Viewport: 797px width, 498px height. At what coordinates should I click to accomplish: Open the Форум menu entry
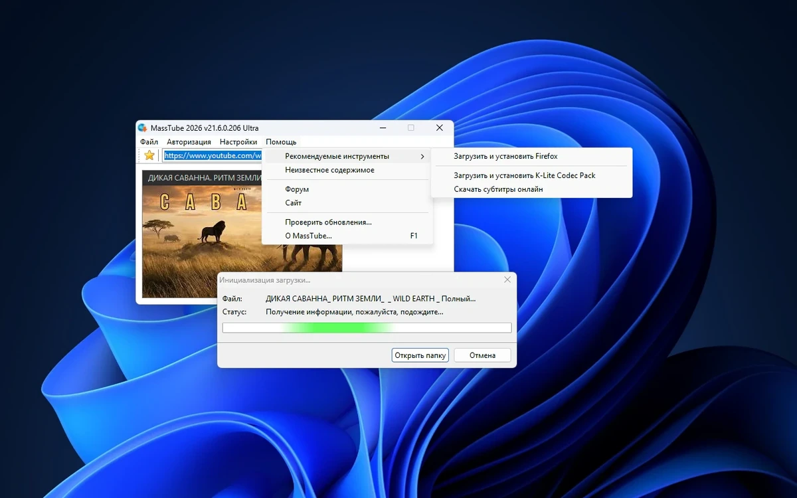pos(347,189)
